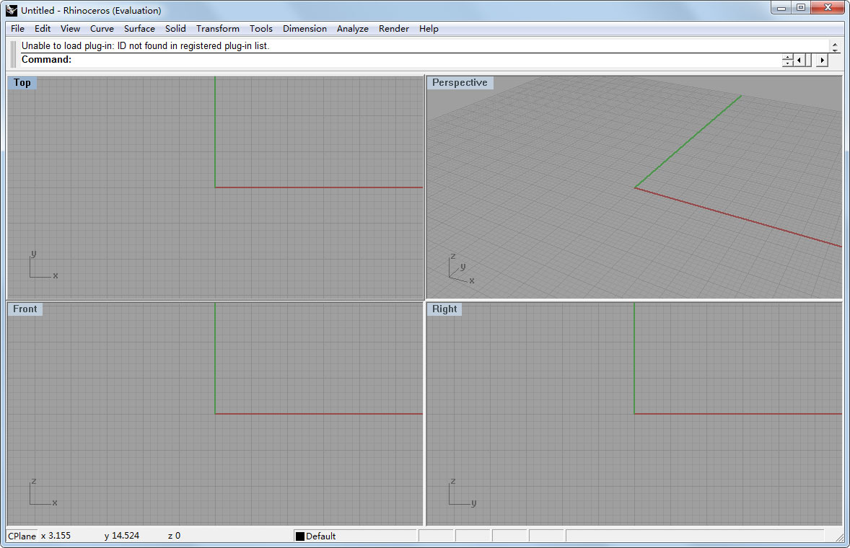Image resolution: width=850 pixels, height=548 pixels.
Task: Open the View menu
Action: click(x=70, y=29)
